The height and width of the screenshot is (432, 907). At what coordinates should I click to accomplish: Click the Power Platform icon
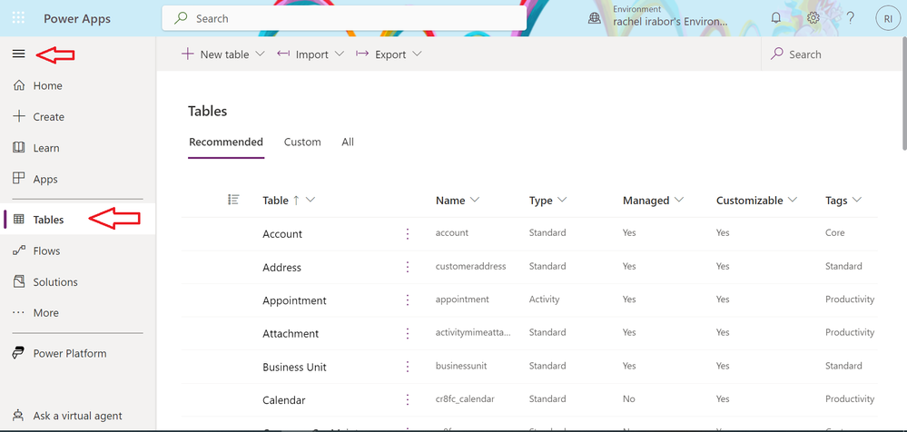point(18,353)
